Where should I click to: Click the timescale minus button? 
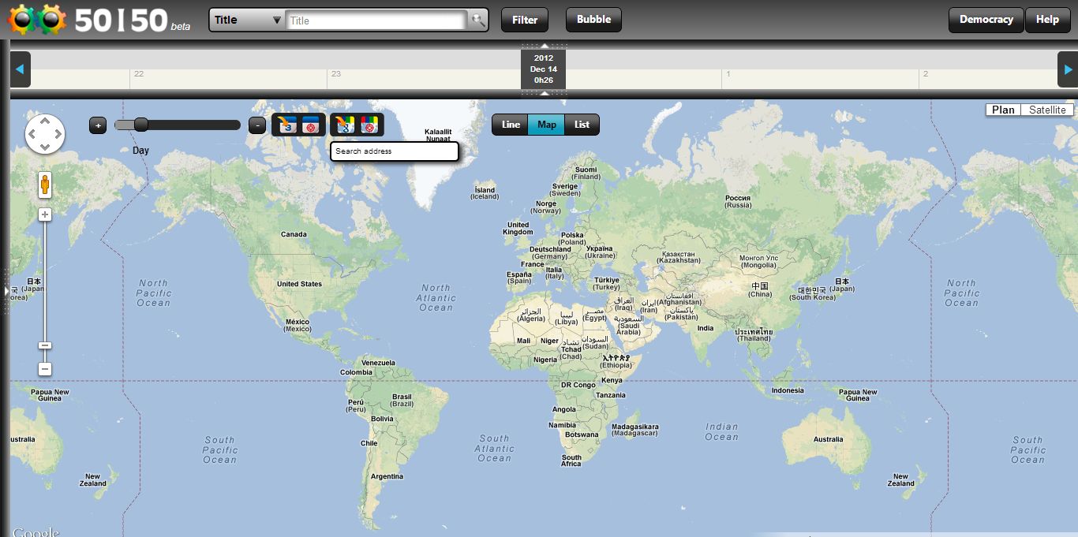coord(257,125)
